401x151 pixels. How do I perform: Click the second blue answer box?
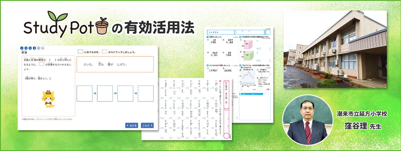(105, 94)
